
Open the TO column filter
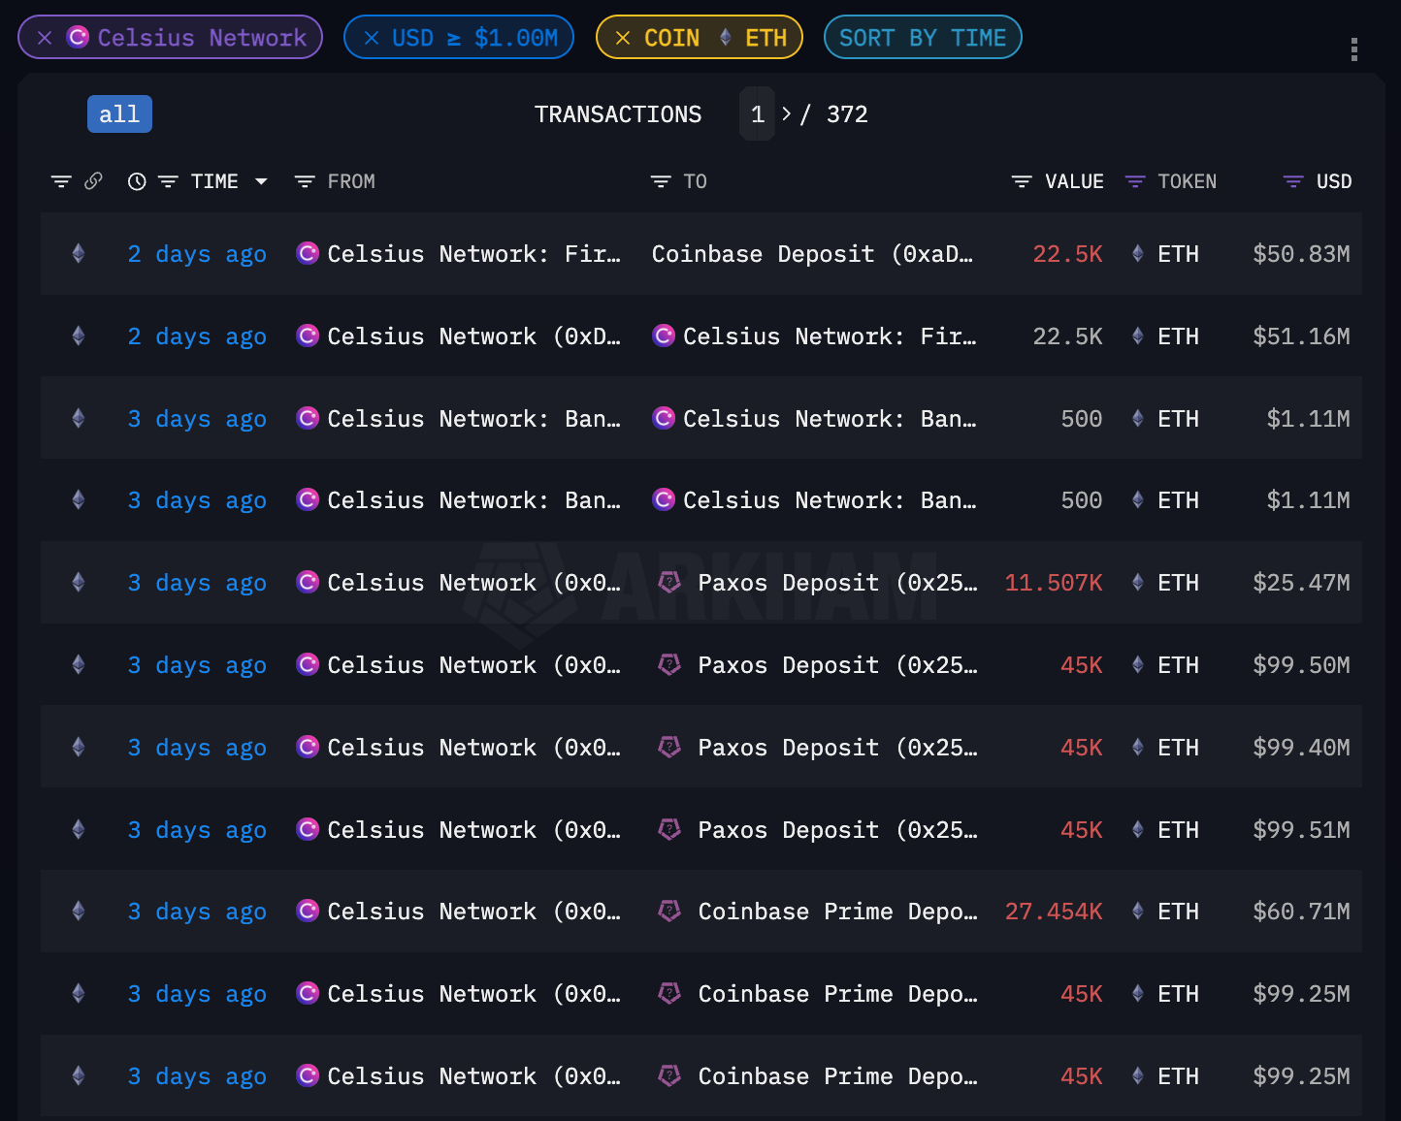pos(661,181)
